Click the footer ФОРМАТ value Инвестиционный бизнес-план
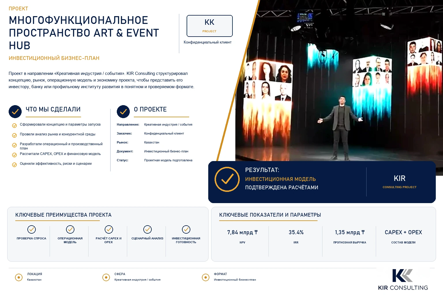Viewport: 443px width, 295px height. (235, 280)
